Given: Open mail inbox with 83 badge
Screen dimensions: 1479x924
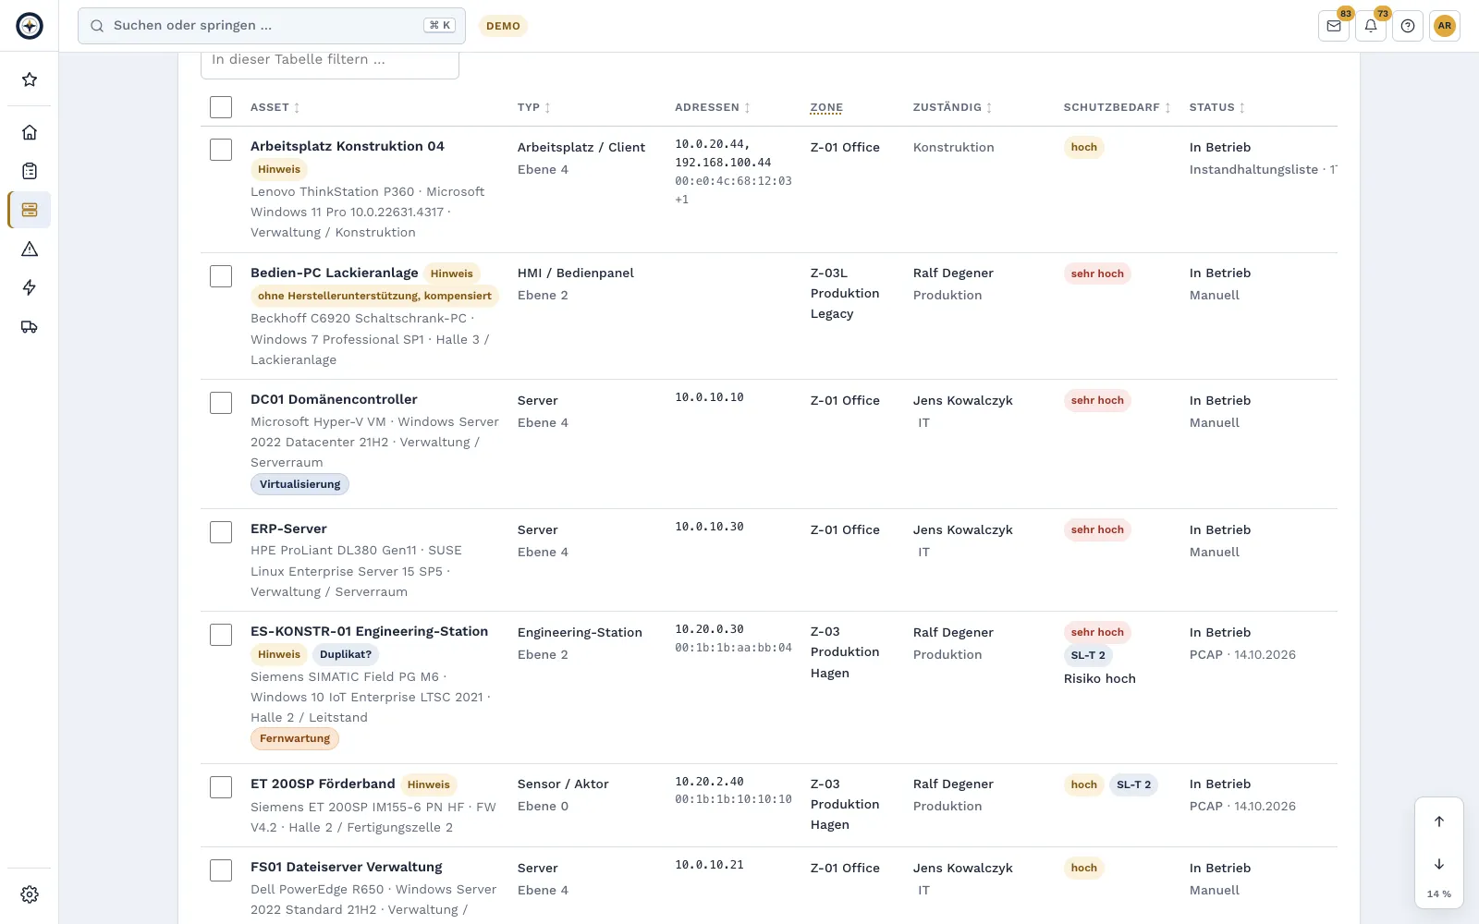Looking at the screenshot, I should (1334, 26).
